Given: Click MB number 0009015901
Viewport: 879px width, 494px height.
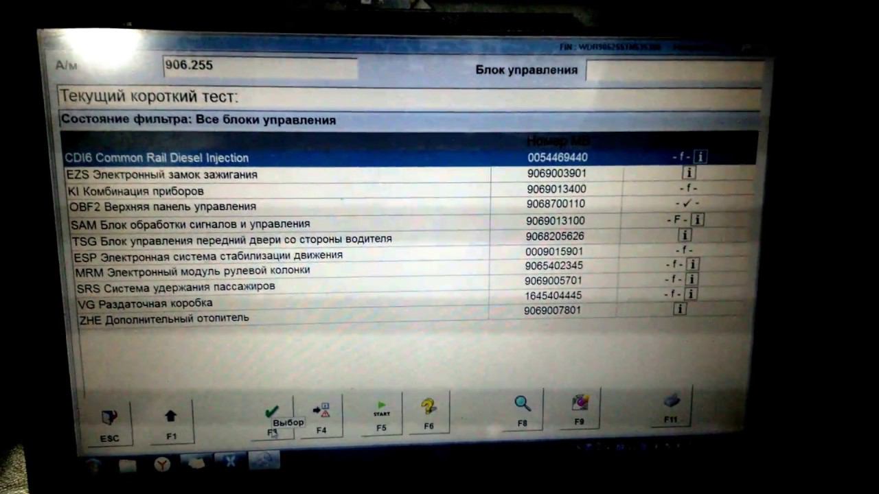Looking at the screenshot, I should click(554, 251).
